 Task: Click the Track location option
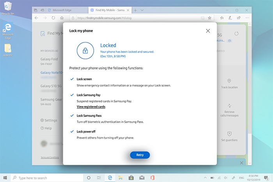pyautogui.click(x=229, y=84)
